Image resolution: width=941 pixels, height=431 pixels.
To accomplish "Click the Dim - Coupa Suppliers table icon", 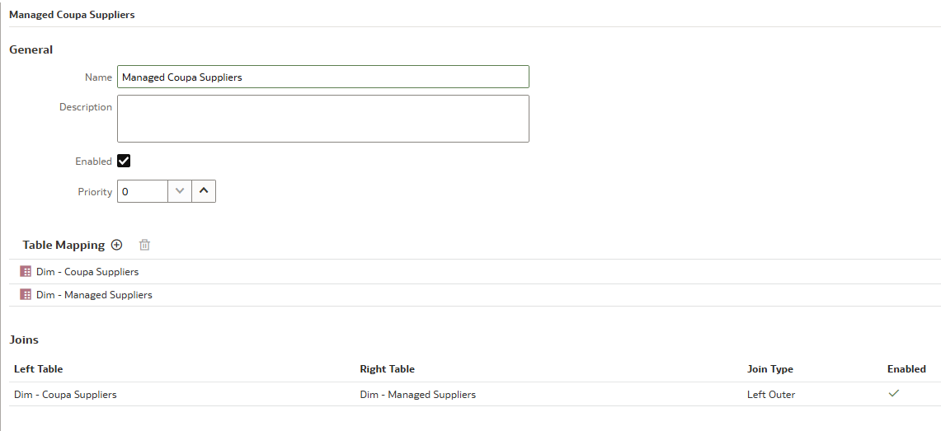I will 26,272.
